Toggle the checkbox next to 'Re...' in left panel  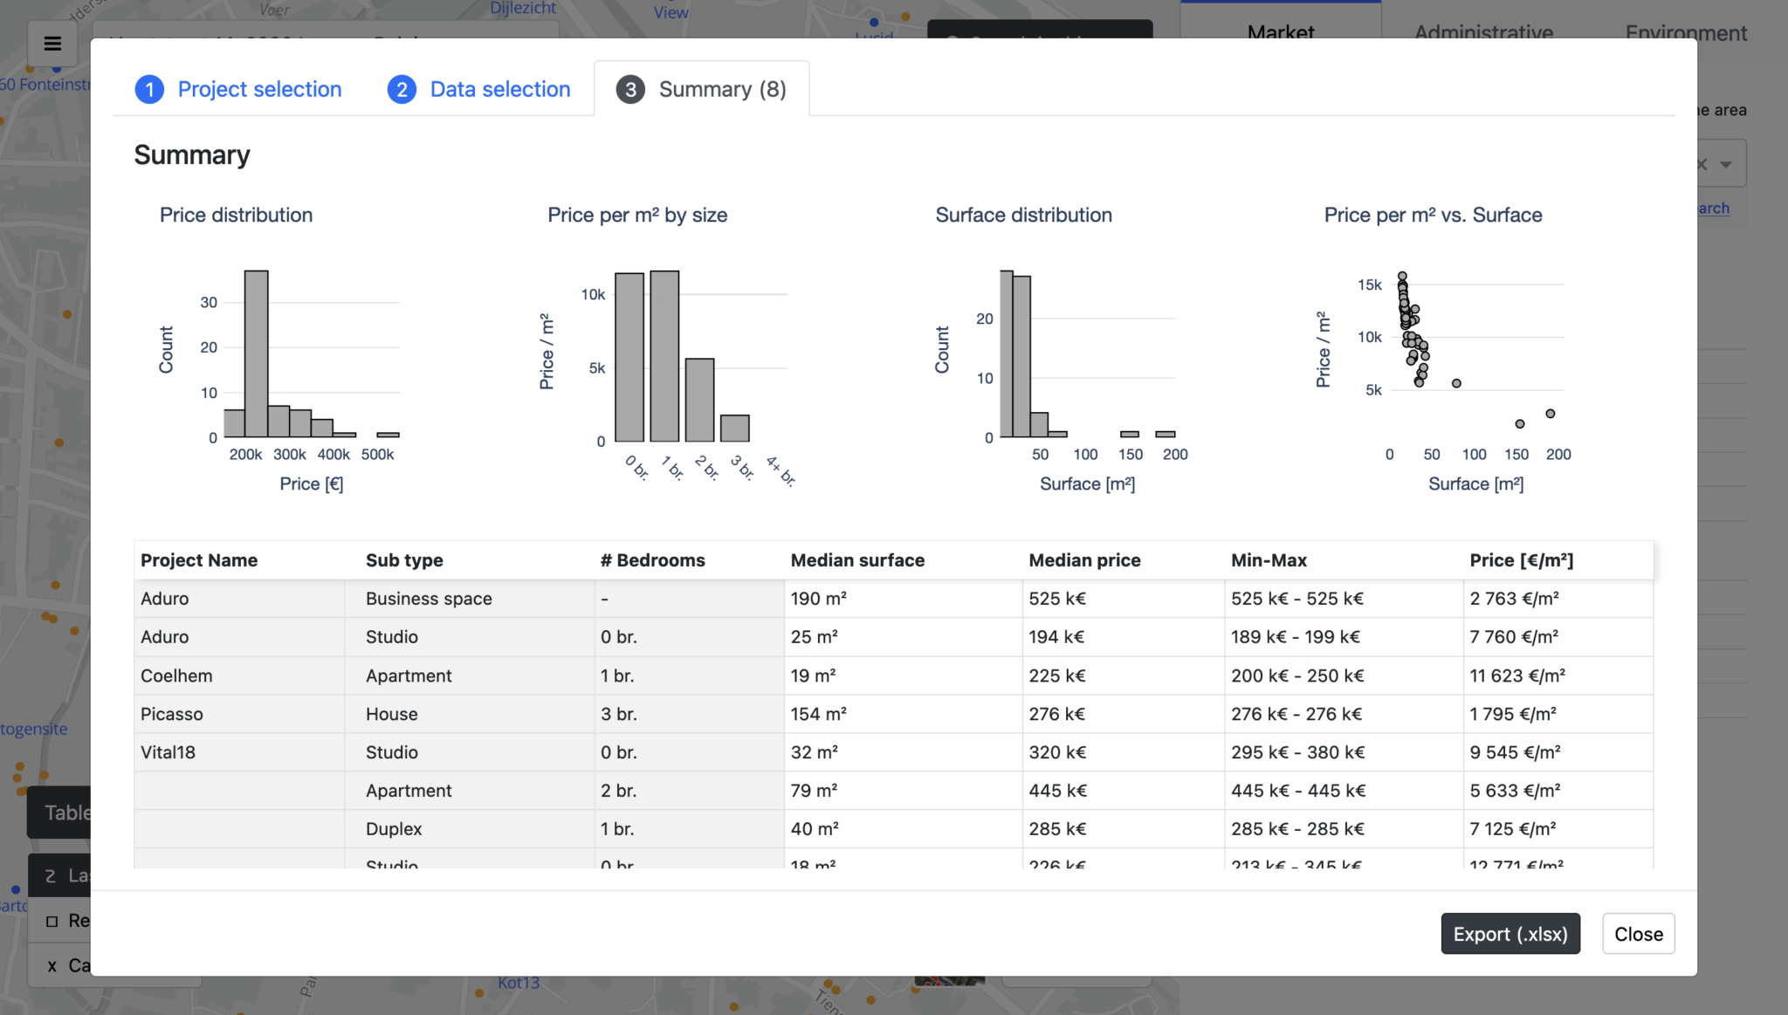point(52,920)
